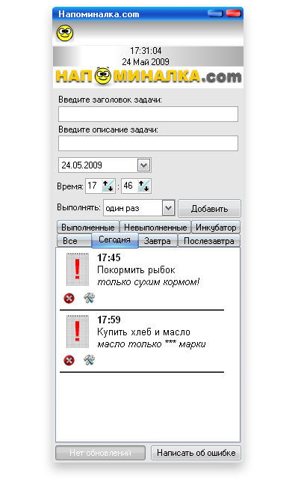This screenshot has height=479, width=298.
Task: Click the date display '24 Май 2009'
Action: (146, 62)
